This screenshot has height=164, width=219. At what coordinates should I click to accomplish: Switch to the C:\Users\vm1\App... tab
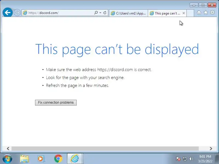coord(128,13)
